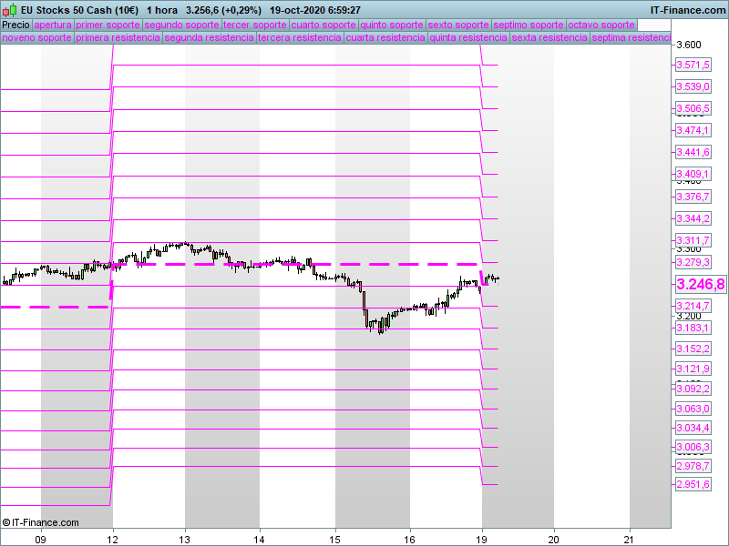This screenshot has width=729, height=546.
Task: Select the 'Precio' legend label
Action: [15, 25]
